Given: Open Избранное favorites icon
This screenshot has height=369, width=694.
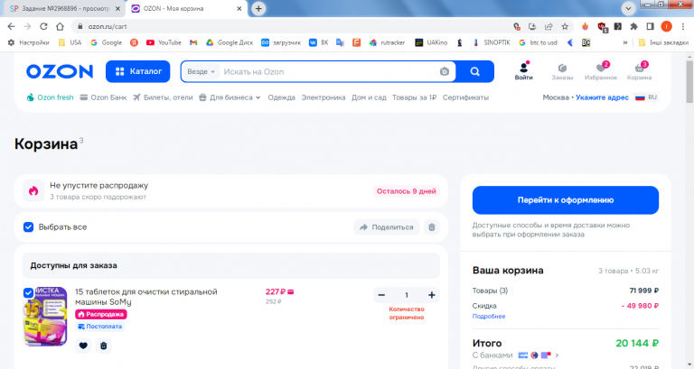Looking at the screenshot, I should coord(601,71).
